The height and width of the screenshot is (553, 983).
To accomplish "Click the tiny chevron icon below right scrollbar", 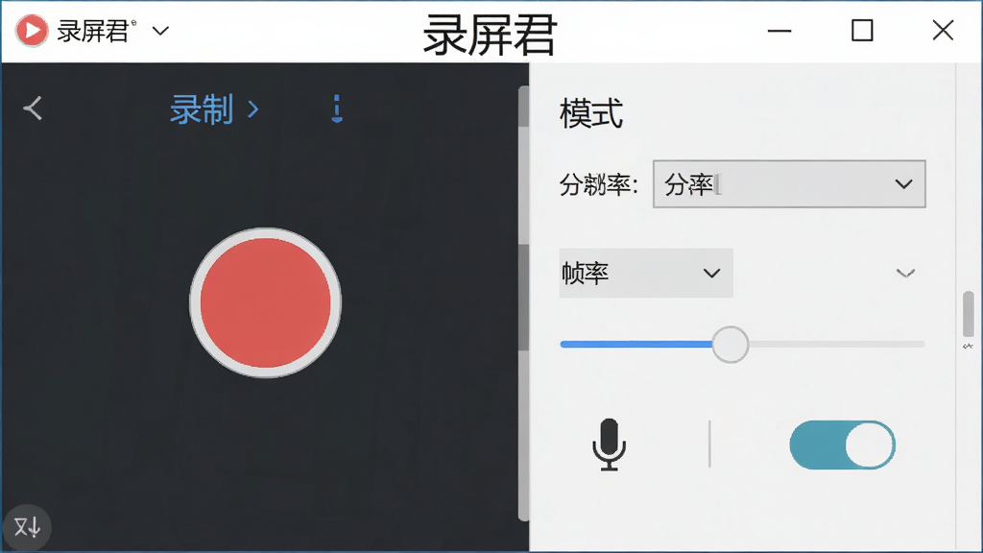I will (x=968, y=346).
